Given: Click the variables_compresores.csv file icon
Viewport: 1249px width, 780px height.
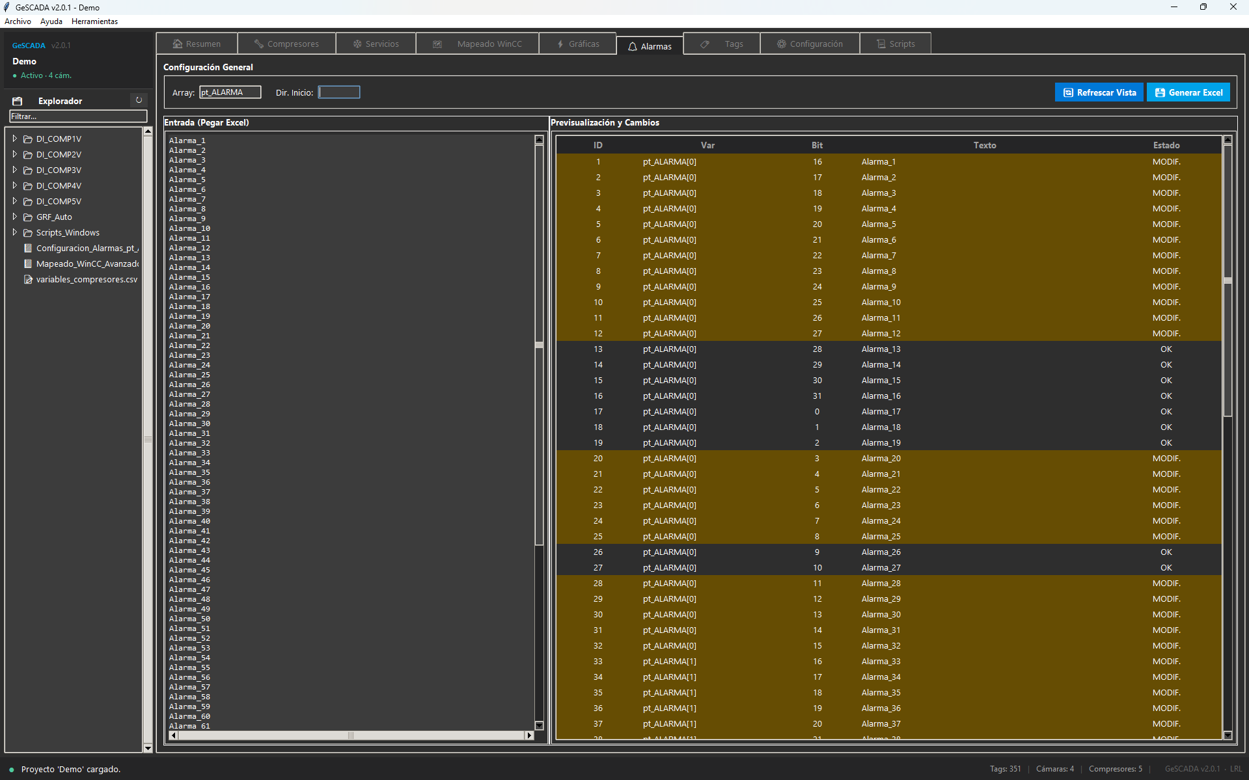Looking at the screenshot, I should click(28, 280).
